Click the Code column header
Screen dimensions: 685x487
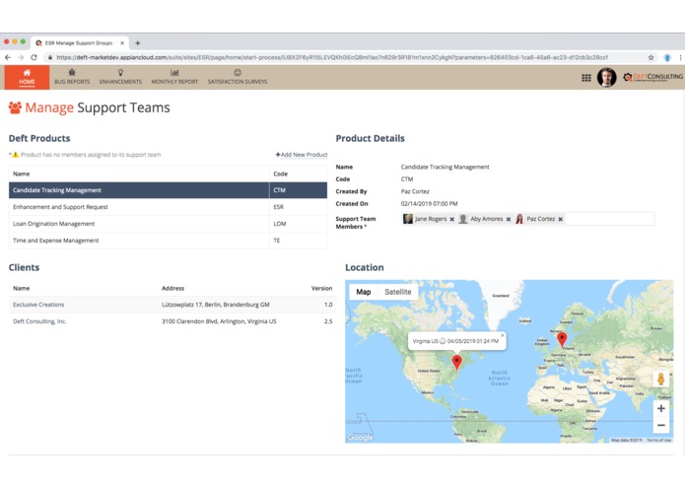tap(281, 174)
